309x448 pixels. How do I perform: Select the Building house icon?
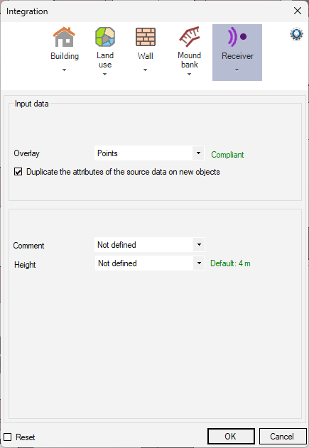(64, 37)
